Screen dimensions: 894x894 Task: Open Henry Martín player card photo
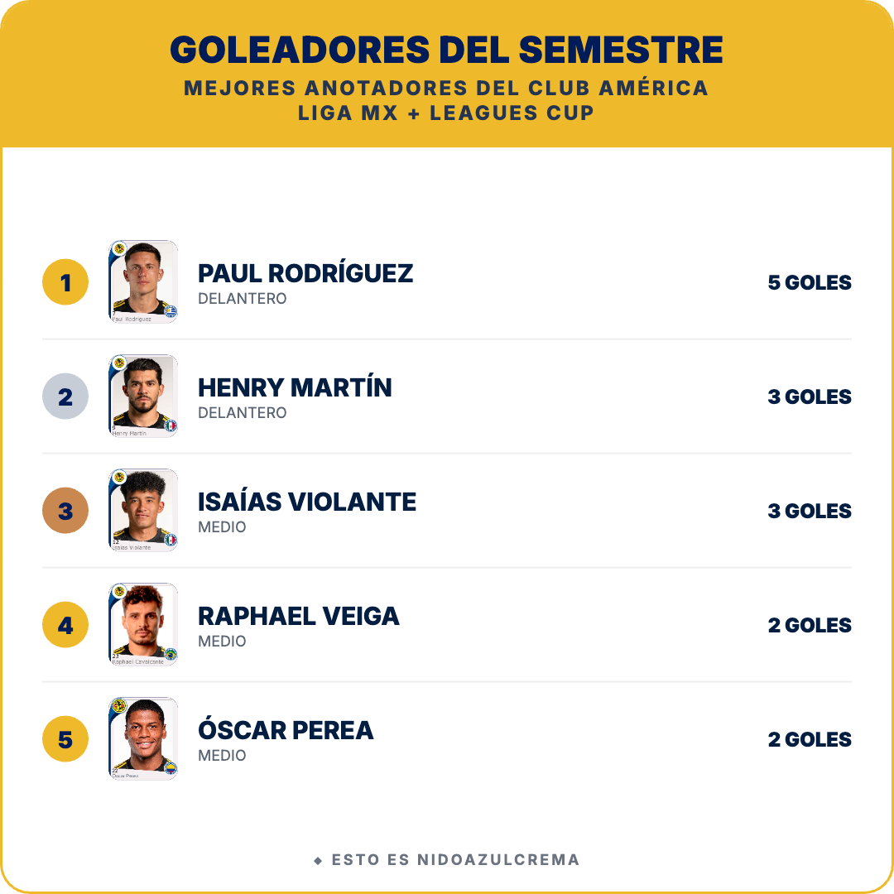pos(143,397)
